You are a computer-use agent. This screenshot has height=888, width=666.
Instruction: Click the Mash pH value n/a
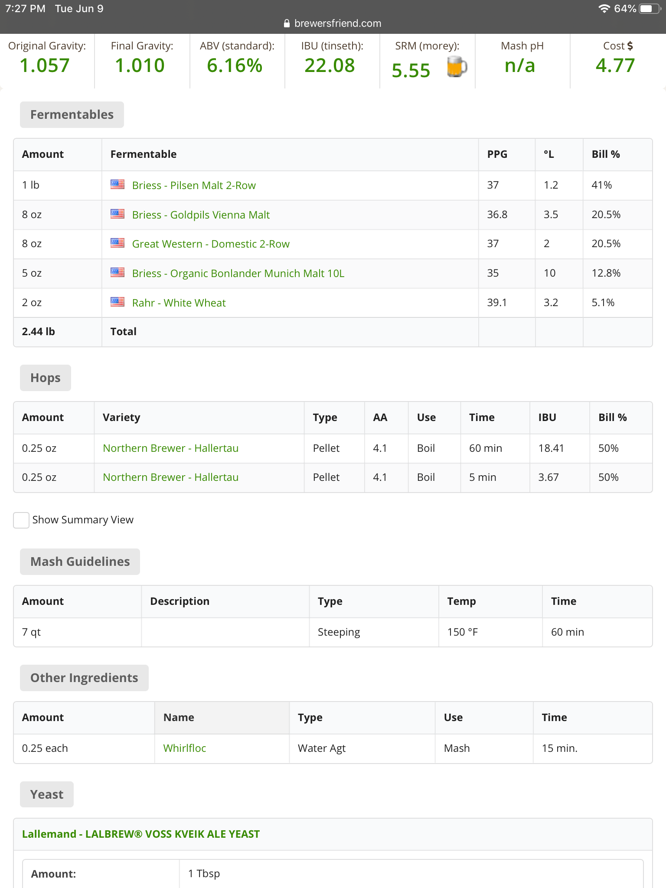pos(520,65)
